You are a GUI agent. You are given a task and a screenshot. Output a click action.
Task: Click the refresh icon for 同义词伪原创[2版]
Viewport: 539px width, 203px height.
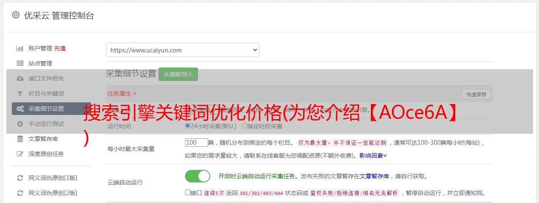[20, 193]
